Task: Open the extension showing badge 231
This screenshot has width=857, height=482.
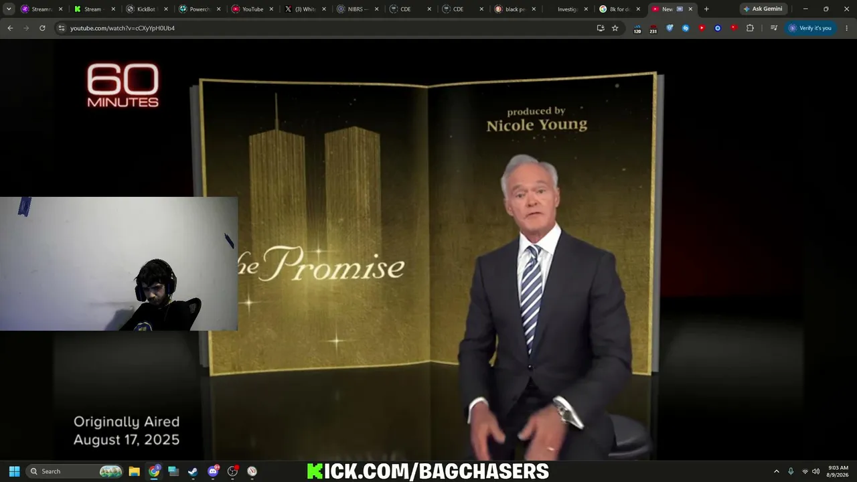Action: pyautogui.click(x=653, y=28)
